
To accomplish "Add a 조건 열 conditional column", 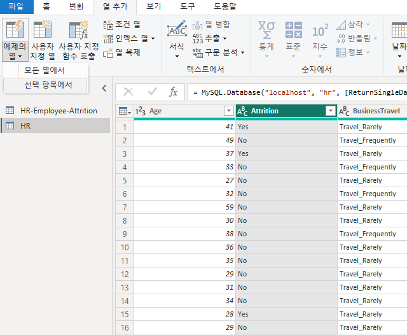I will pyautogui.click(x=121, y=24).
